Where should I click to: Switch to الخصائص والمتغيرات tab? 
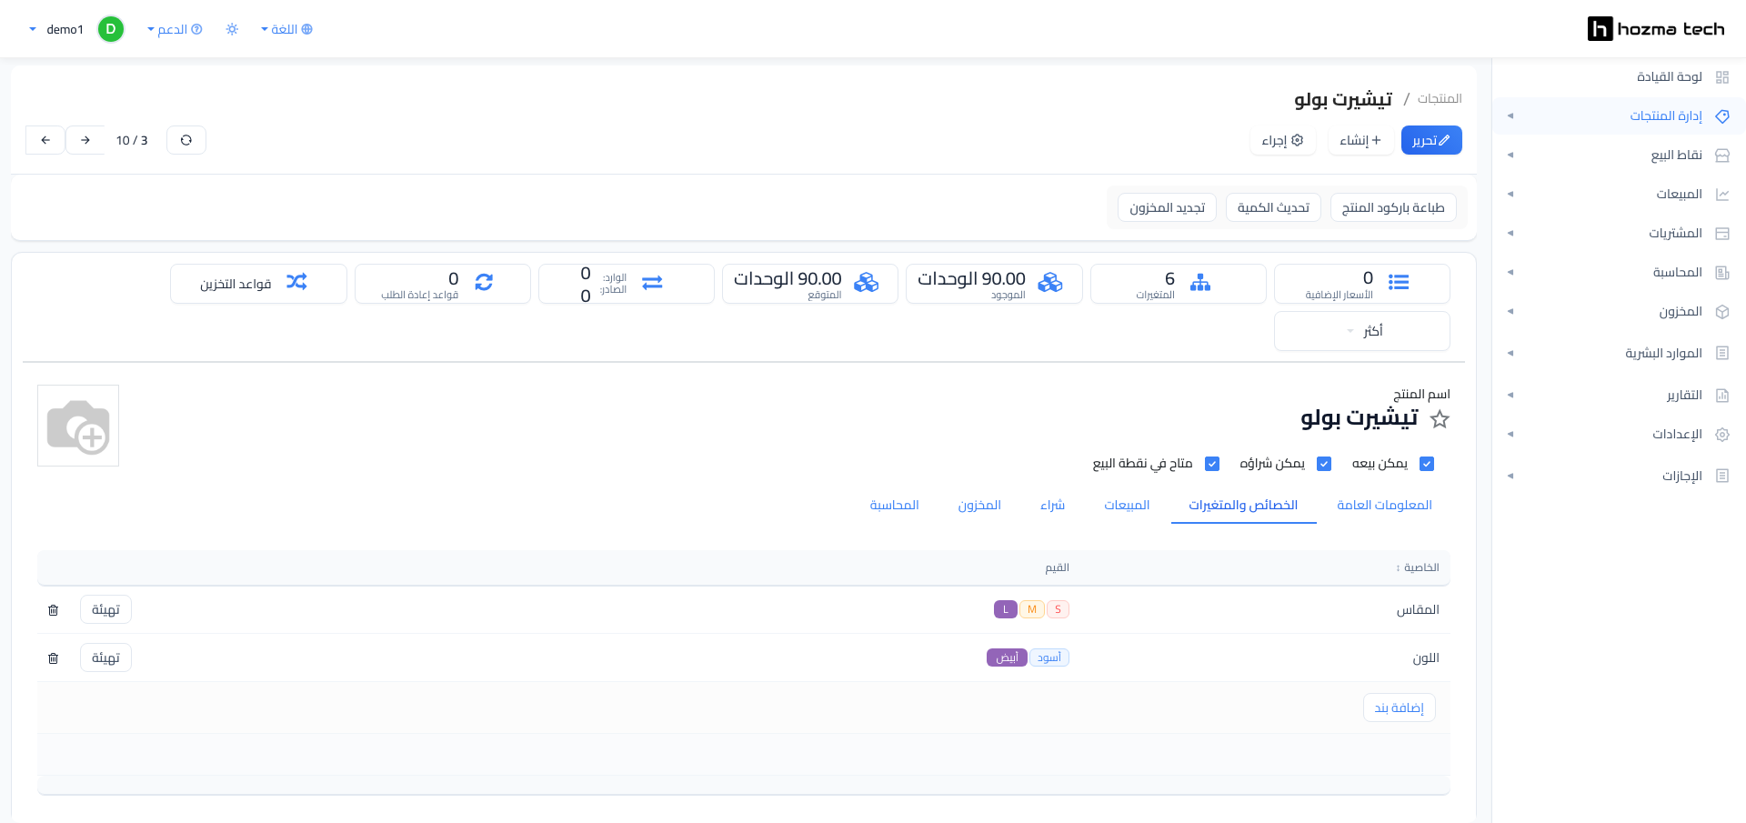pos(1243,505)
